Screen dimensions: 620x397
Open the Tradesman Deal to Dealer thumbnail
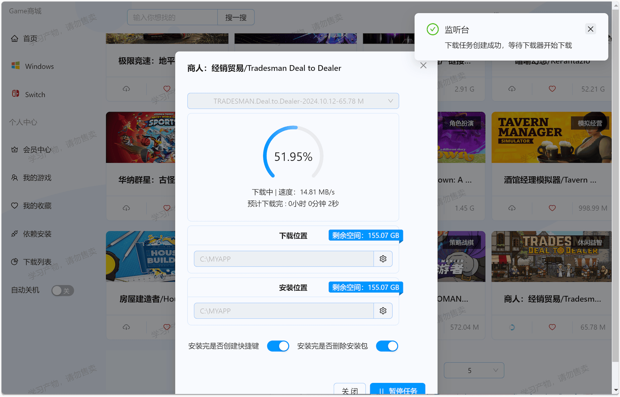(551, 256)
